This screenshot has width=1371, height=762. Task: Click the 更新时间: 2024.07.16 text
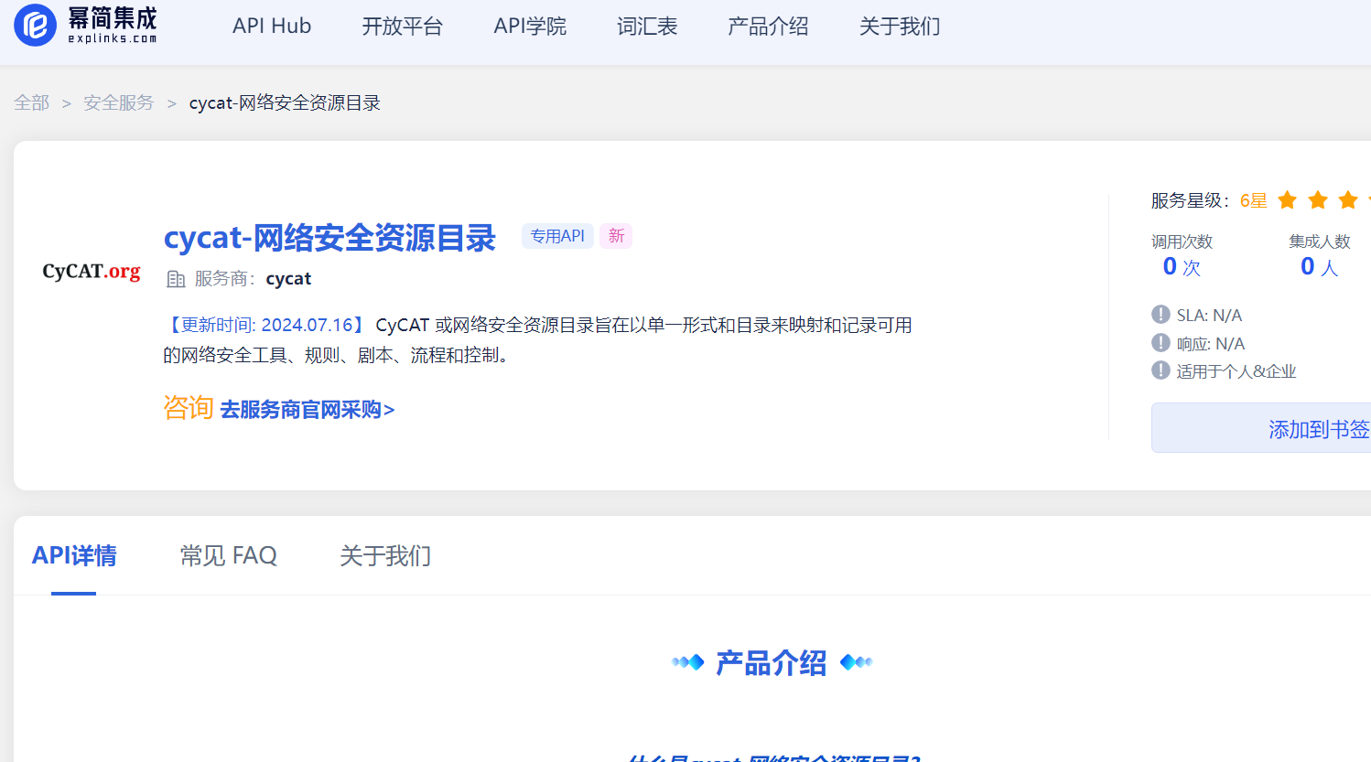(x=267, y=325)
